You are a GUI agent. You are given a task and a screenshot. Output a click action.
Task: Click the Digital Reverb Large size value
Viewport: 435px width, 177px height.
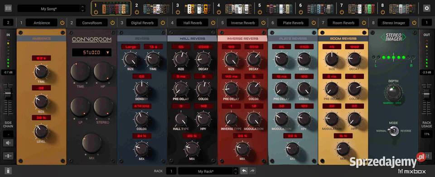[130, 47]
